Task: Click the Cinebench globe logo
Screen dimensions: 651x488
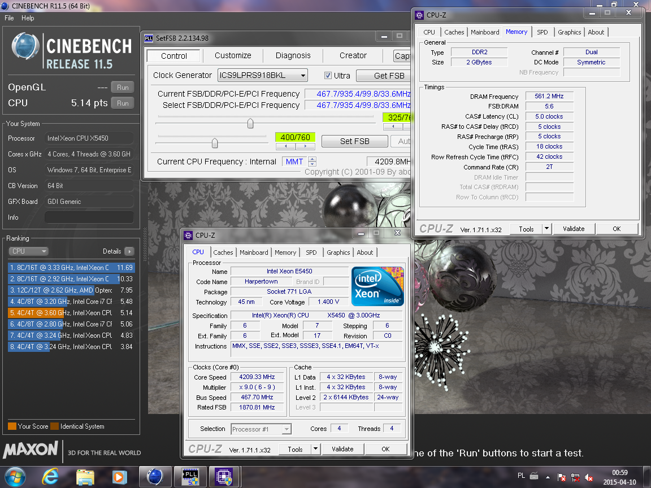Action: [x=25, y=46]
